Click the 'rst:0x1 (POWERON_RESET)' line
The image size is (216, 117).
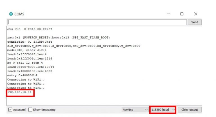[58, 38]
